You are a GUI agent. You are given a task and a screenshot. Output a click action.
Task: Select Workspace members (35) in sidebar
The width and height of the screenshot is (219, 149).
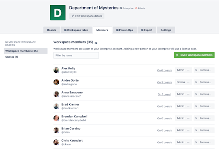[x=26, y=51]
